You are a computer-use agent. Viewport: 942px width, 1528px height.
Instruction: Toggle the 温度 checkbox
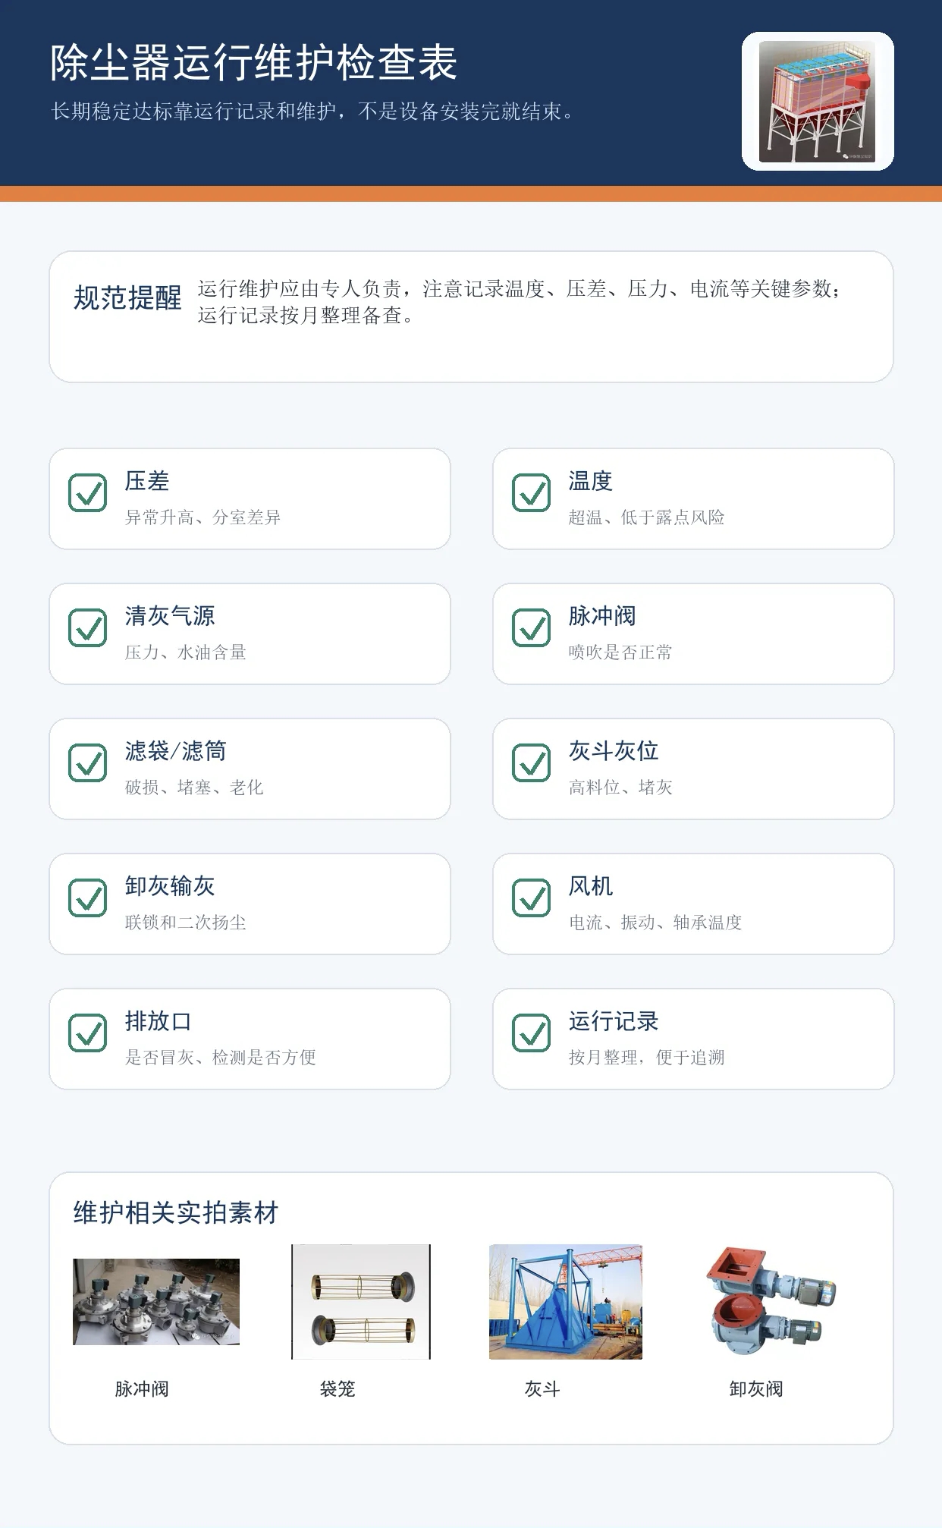click(x=532, y=493)
